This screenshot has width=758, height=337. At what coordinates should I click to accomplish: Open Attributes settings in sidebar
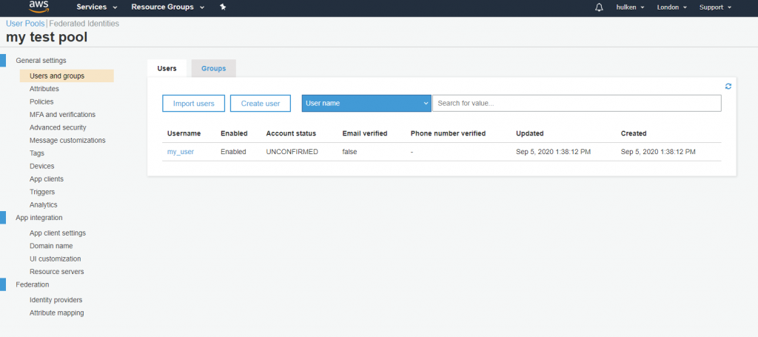tap(44, 89)
